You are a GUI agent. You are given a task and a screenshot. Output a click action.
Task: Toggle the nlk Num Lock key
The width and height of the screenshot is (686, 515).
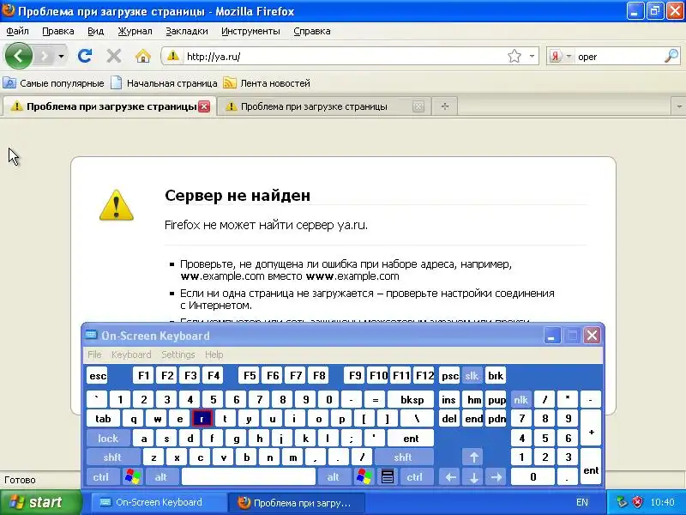pyautogui.click(x=521, y=399)
